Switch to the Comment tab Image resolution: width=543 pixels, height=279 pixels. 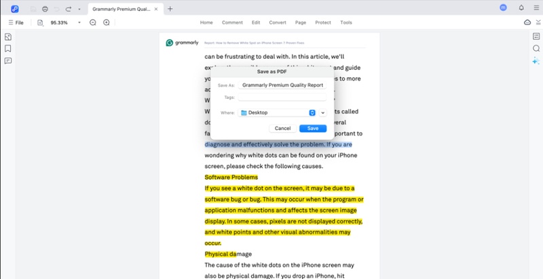232,22
